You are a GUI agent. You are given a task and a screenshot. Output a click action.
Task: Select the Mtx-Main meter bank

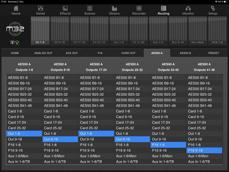[197, 30]
